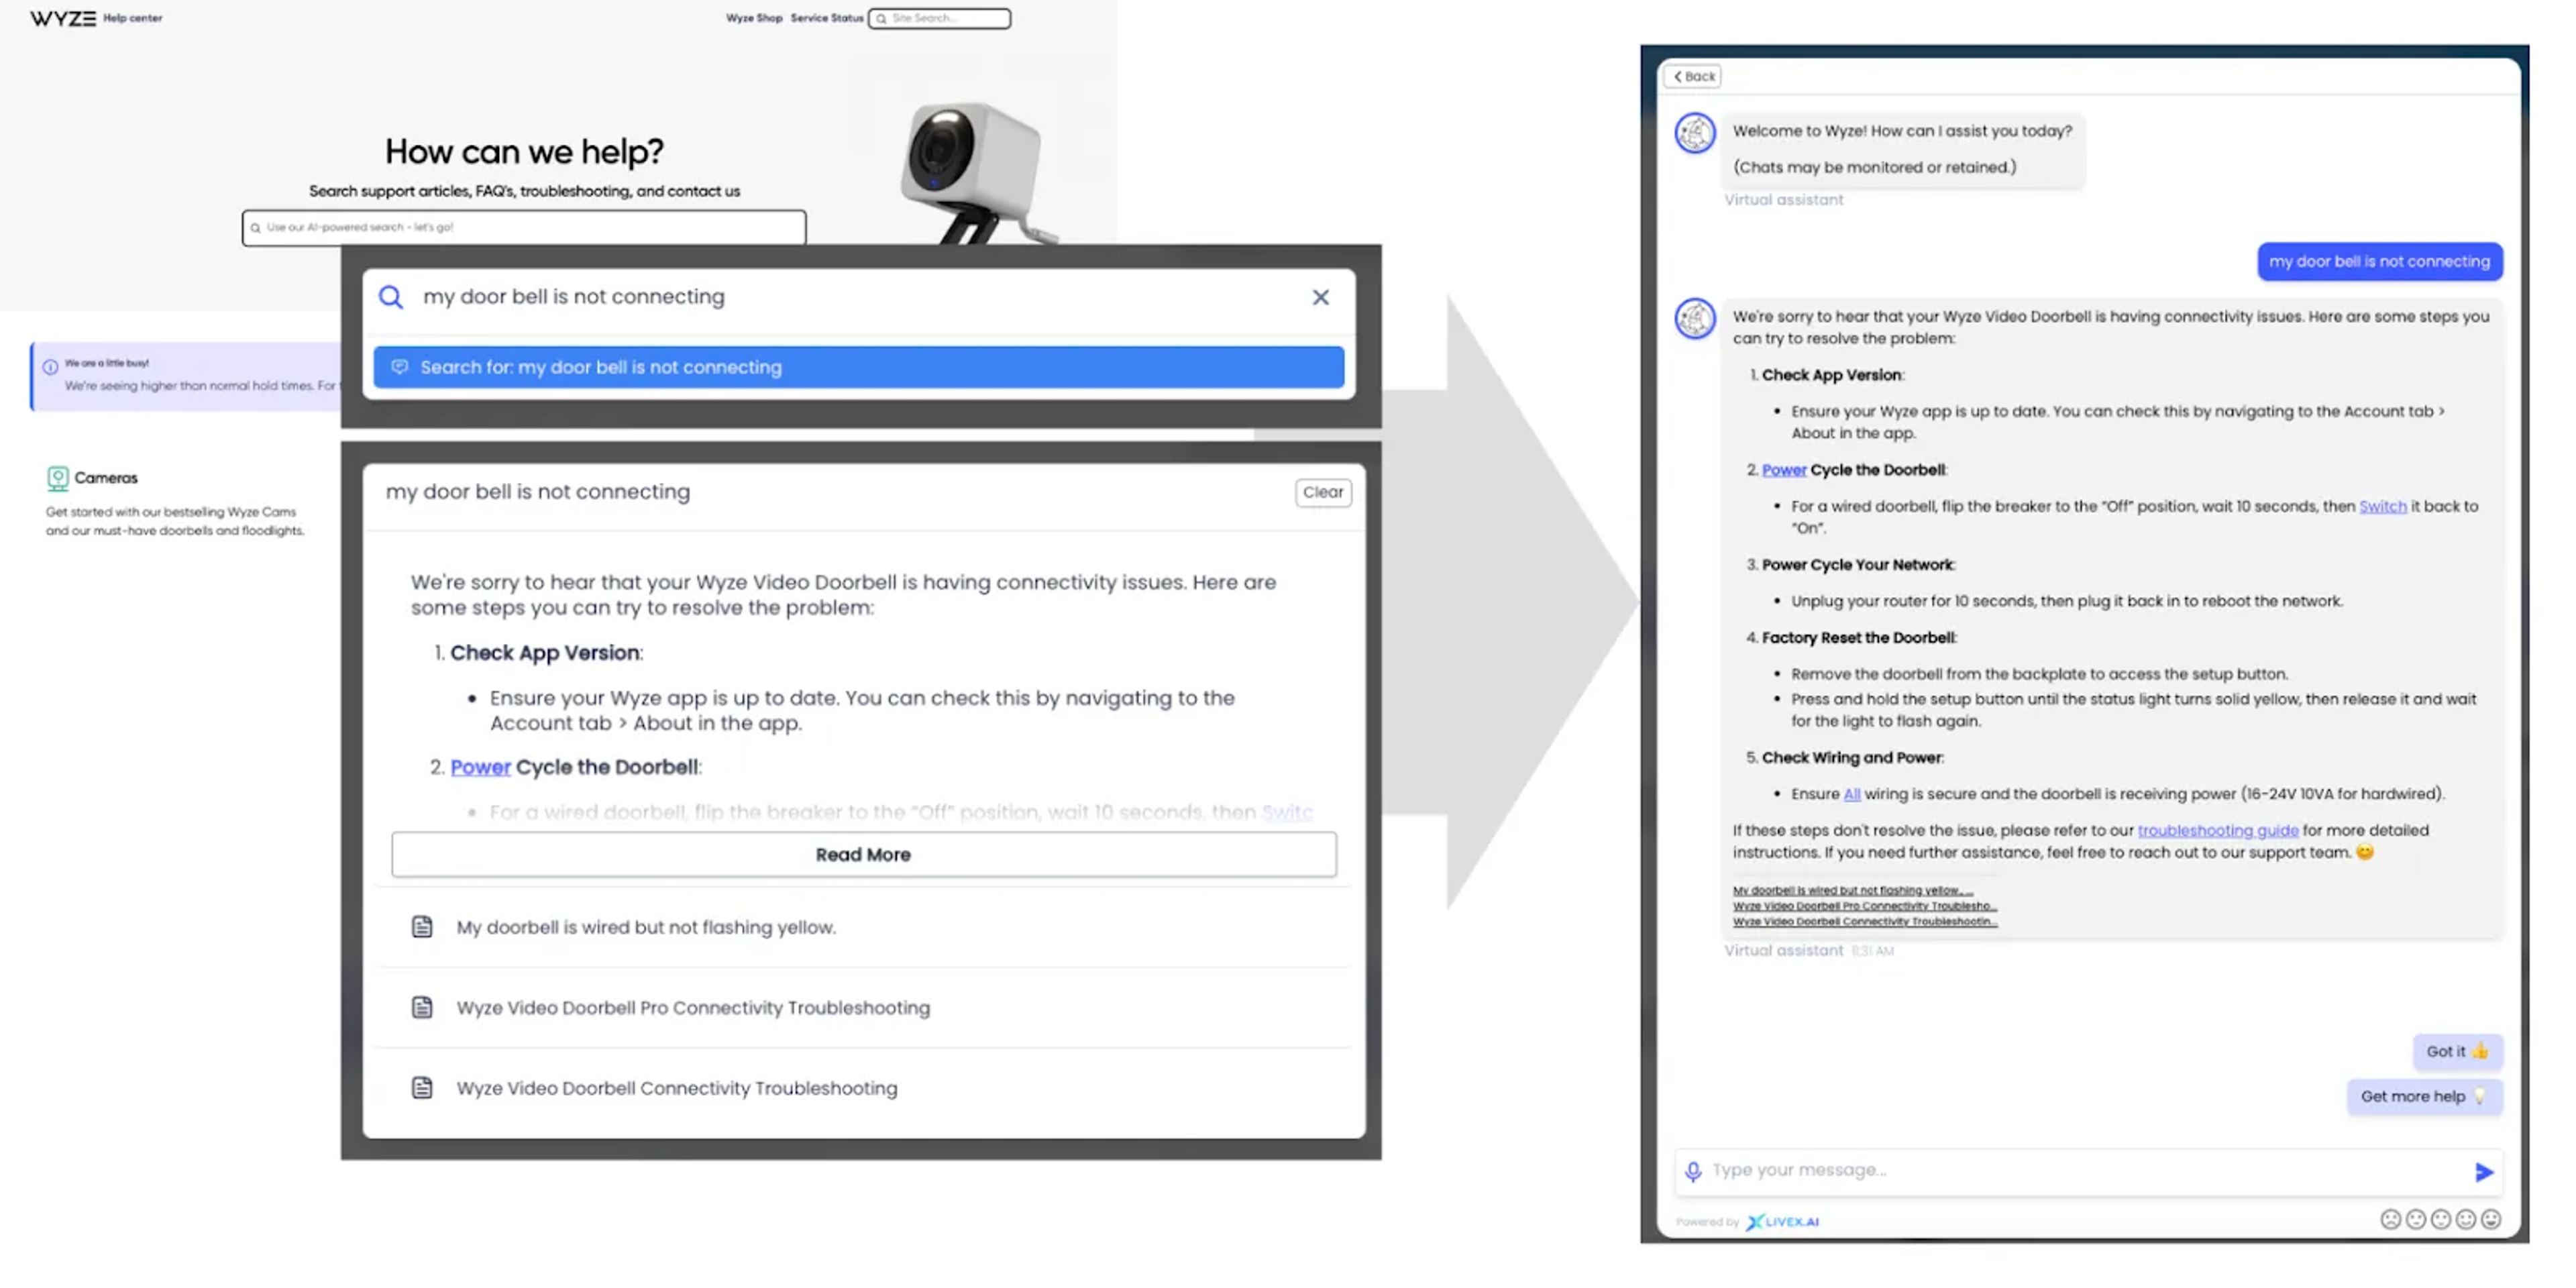Click the AI-powered search box
The width and height of the screenshot is (2576, 1288).
523,227
